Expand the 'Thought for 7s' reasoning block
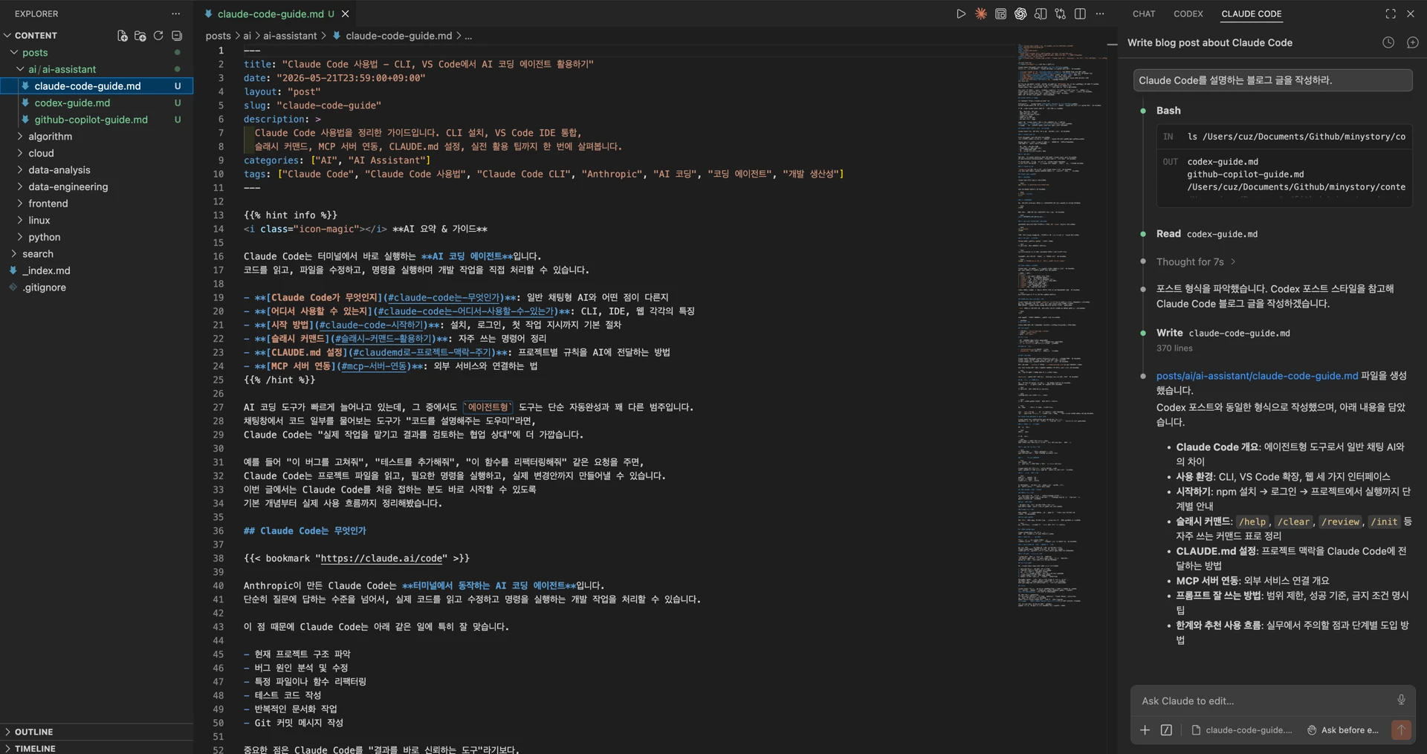Image resolution: width=1427 pixels, height=754 pixels. click(x=1196, y=262)
